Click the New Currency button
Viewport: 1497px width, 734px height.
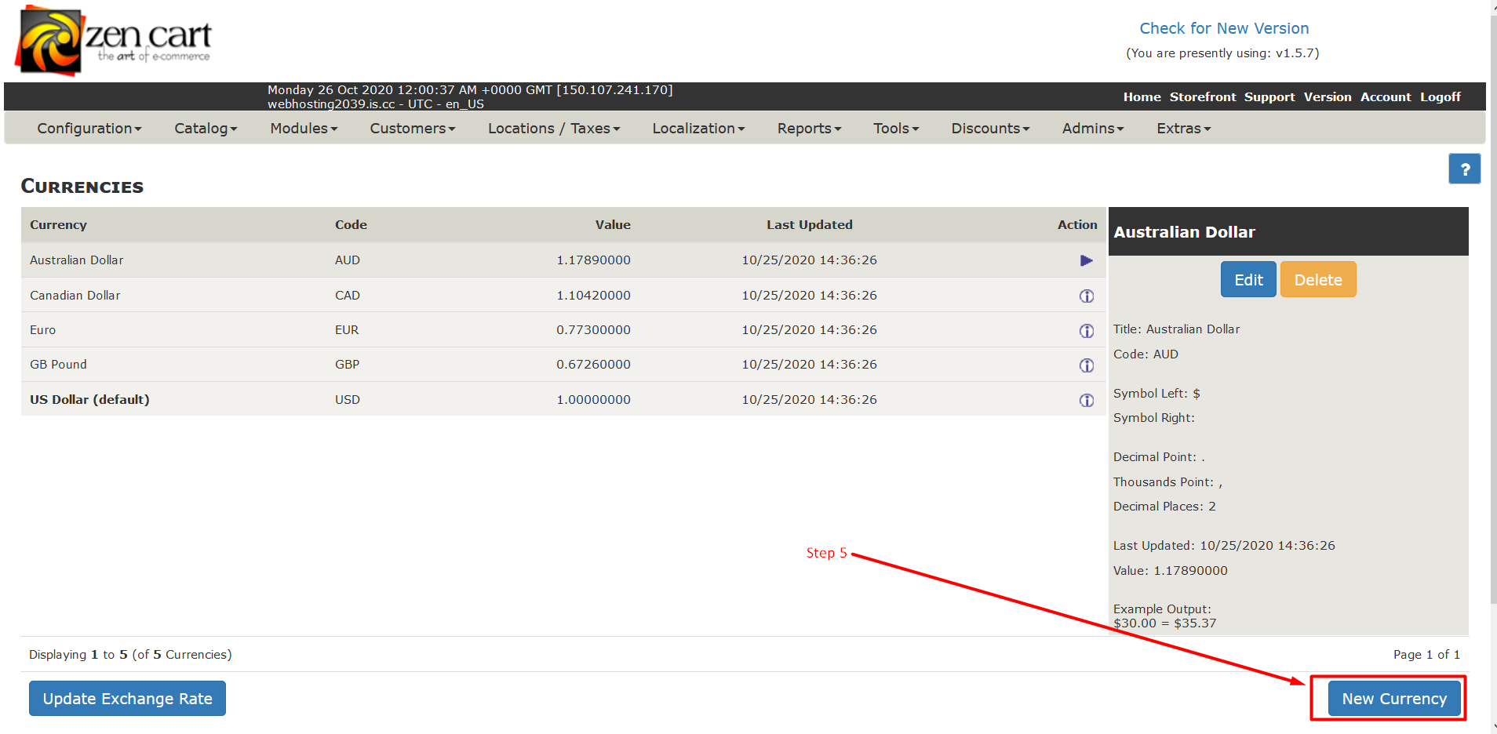point(1394,699)
